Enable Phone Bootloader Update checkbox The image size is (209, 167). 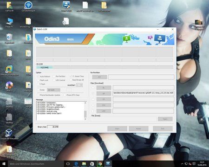tap(38, 95)
